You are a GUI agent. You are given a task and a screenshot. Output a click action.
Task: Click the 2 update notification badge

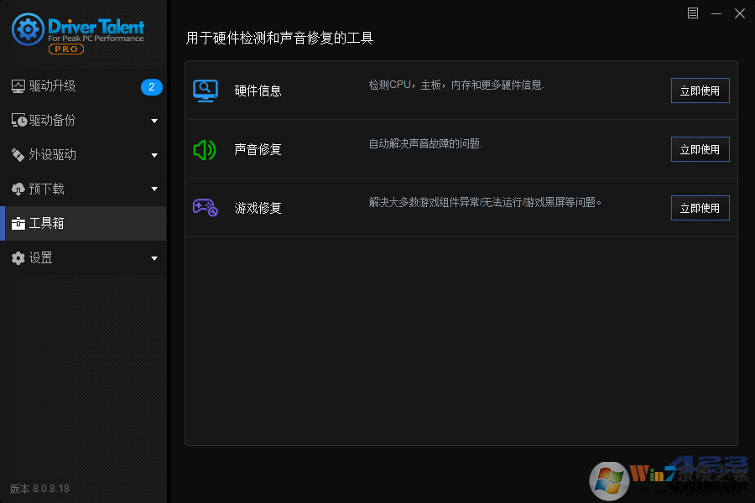click(x=151, y=86)
